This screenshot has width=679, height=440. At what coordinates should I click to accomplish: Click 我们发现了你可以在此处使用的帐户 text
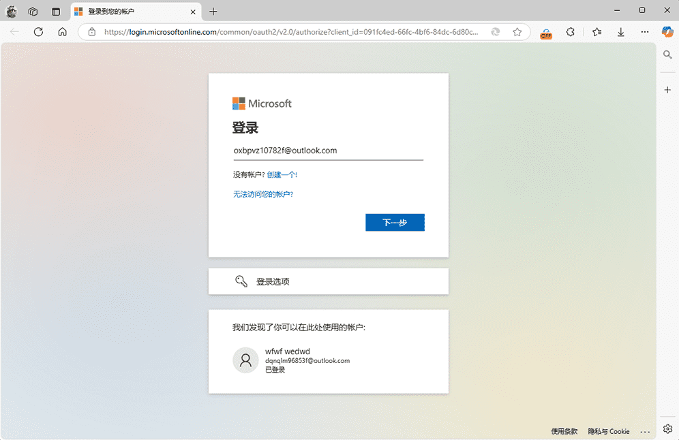pyautogui.click(x=299, y=328)
